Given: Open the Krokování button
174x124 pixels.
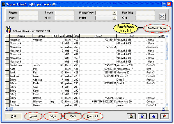Looking at the screenshot, I should 92,116.
